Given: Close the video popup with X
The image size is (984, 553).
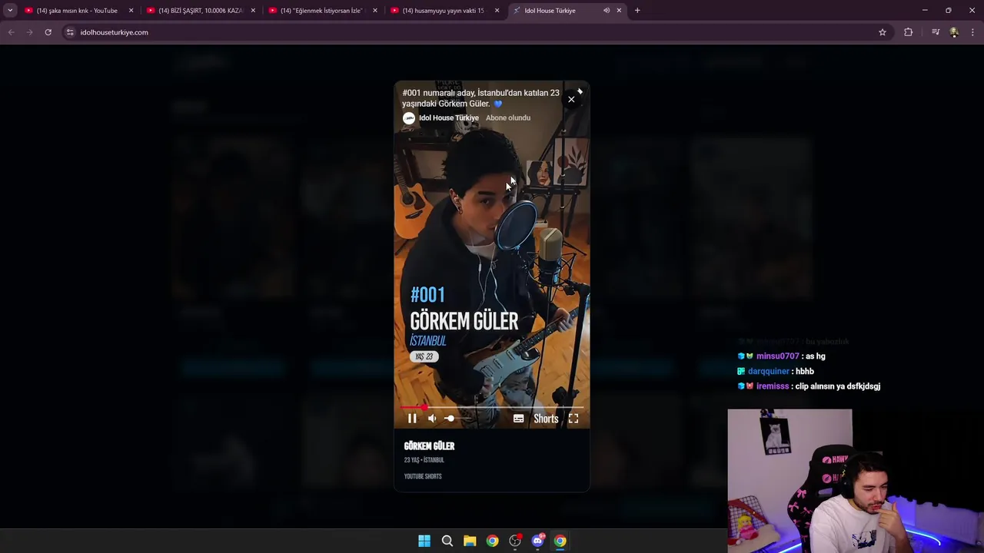Looking at the screenshot, I should pyautogui.click(x=571, y=99).
